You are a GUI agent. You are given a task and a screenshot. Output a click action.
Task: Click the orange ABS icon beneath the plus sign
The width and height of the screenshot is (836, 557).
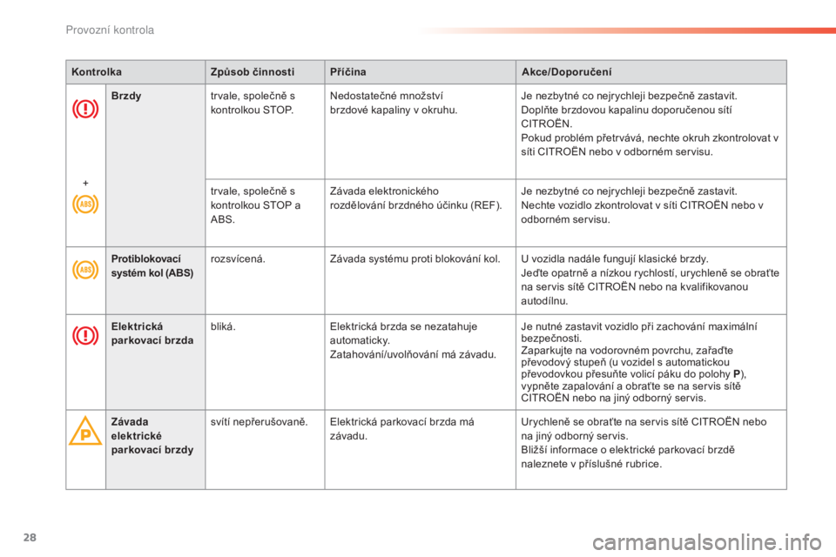(x=85, y=205)
